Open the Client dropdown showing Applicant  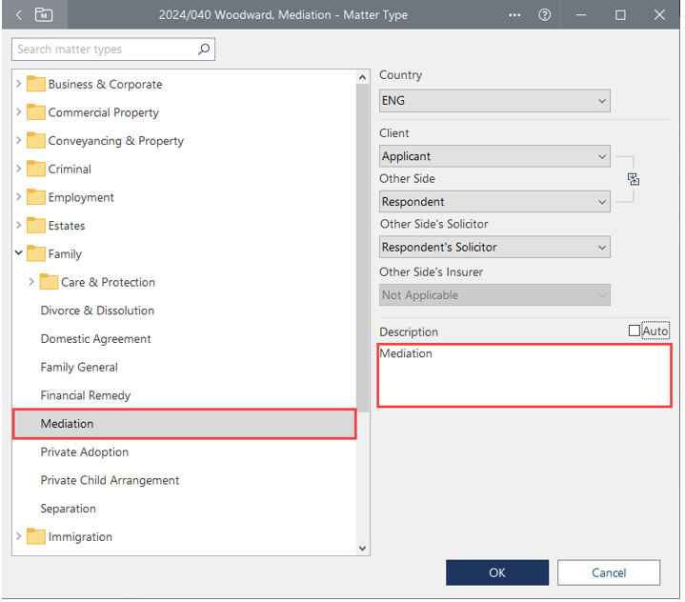click(494, 156)
